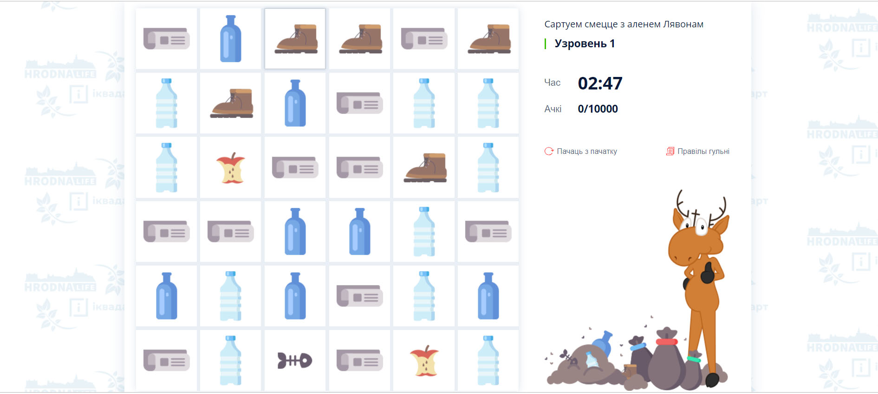Select the plastic bottle in the bottom-right corner

488,360
